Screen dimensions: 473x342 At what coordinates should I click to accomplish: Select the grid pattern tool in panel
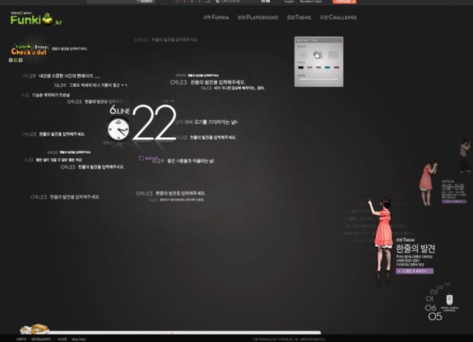(x=333, y=55)
